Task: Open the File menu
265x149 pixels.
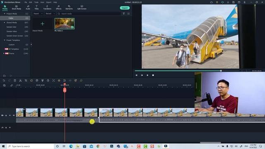Action: [x=26, y=2]
